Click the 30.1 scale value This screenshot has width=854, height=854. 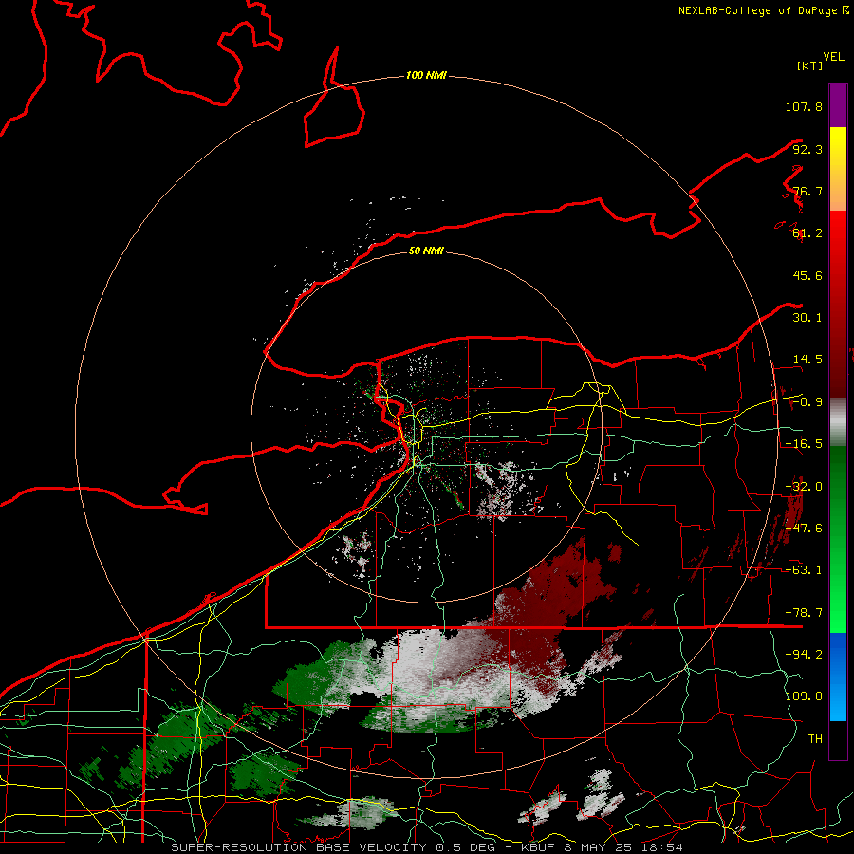pyautogui.click(x=808, y=318)
